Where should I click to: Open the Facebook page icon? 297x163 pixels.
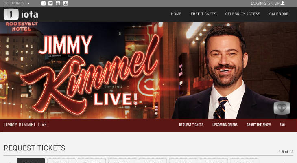point(44,3)
